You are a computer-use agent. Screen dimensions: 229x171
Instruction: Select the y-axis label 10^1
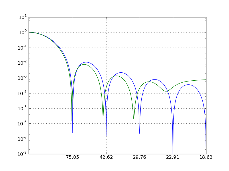pos(23,17)
